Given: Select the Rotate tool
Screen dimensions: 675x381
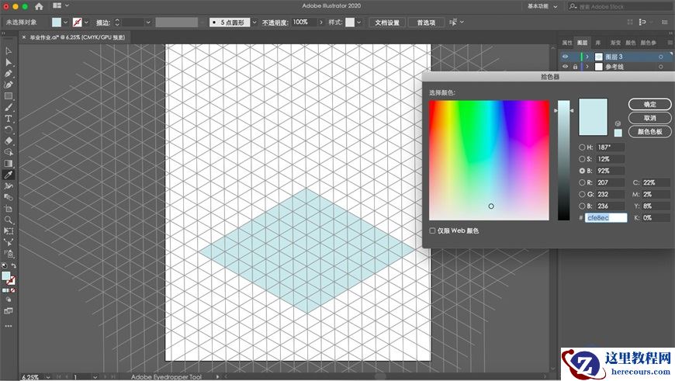Looking at the screenshot, I should pyautogui.click(x=9, y=130).
